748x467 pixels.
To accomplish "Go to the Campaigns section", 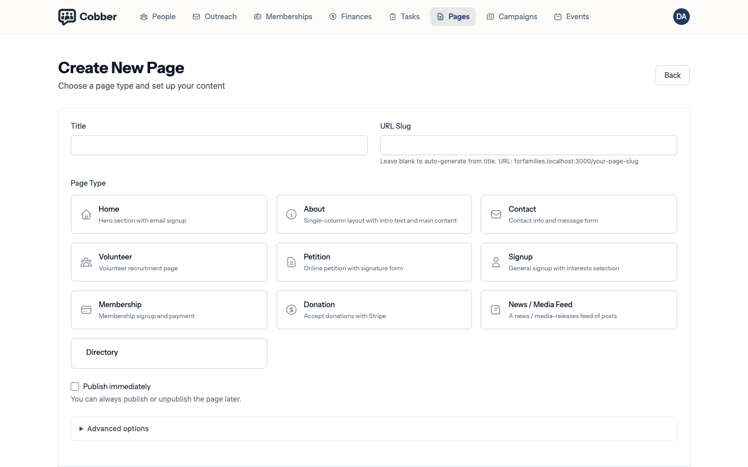I will pyautogui.click(x=512, y=17).
